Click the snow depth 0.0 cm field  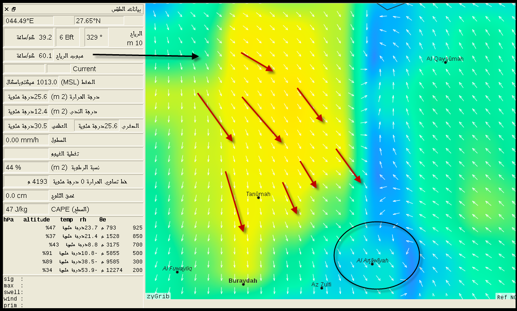pyautogui.click(x=26, y=196)
